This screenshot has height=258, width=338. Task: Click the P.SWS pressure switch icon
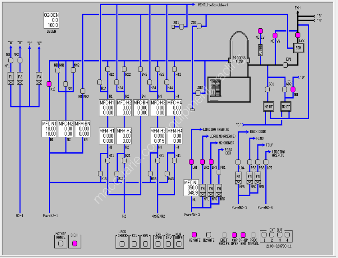click(261, 50)
